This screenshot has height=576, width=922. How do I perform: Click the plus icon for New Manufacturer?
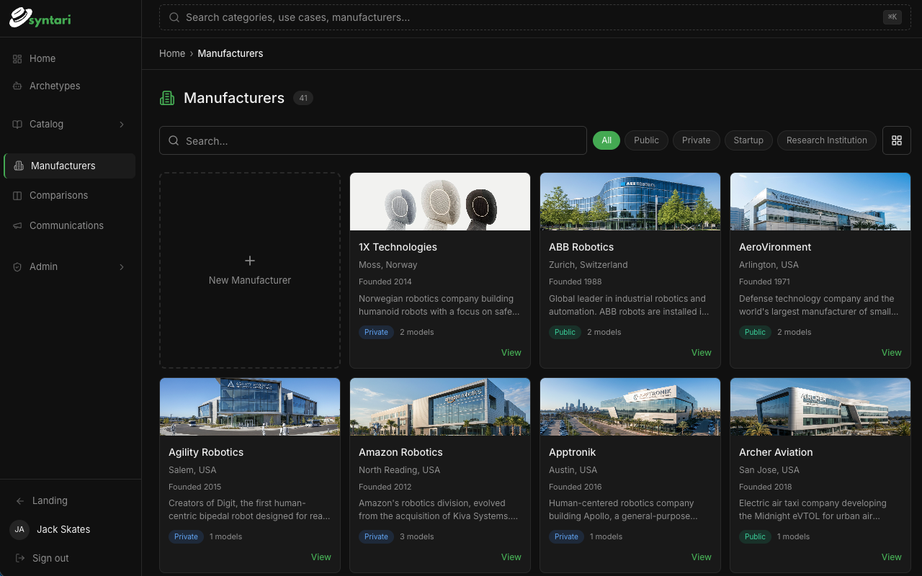(250, 261)
